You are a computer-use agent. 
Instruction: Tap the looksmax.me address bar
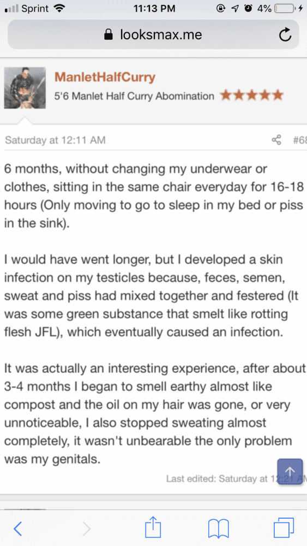(153, 34)
